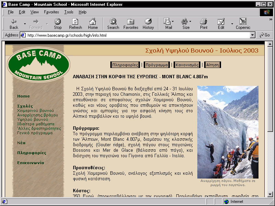Click inside the Address URL field
Image resolution: width=275 pixels, height=206 pixels.
[138, 35]
